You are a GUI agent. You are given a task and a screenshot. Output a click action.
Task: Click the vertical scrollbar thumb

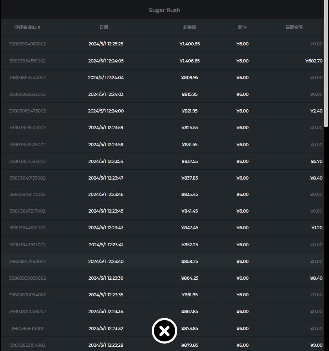point(326,64)
